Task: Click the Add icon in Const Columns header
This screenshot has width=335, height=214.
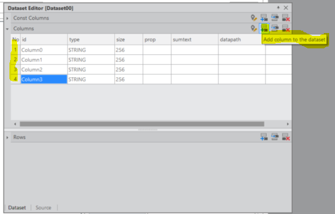Action: (264, 18)
